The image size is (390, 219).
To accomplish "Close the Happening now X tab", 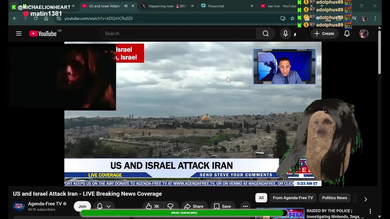I will coord(192,6).
